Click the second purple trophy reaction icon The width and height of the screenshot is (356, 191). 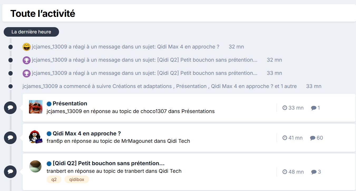(27, 73)
